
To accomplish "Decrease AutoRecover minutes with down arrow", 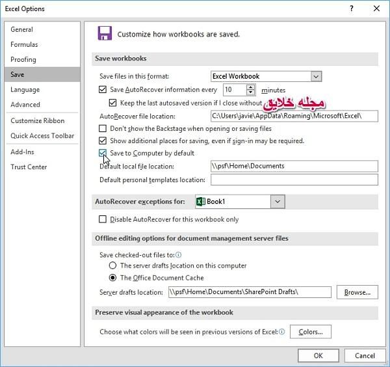I will pyautogui.click(x=251, y=92).
